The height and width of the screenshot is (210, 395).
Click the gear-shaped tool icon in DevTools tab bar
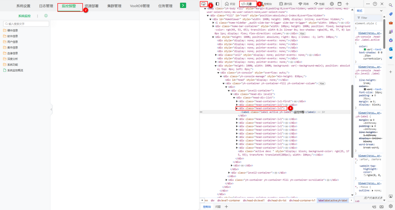pos(332,4)
